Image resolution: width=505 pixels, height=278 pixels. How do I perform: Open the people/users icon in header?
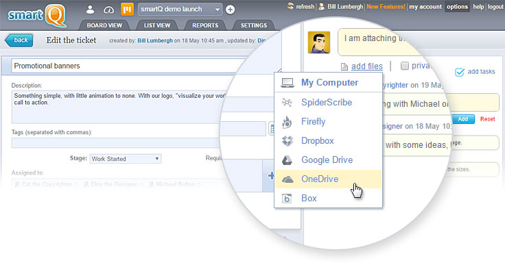pos(90,10)
